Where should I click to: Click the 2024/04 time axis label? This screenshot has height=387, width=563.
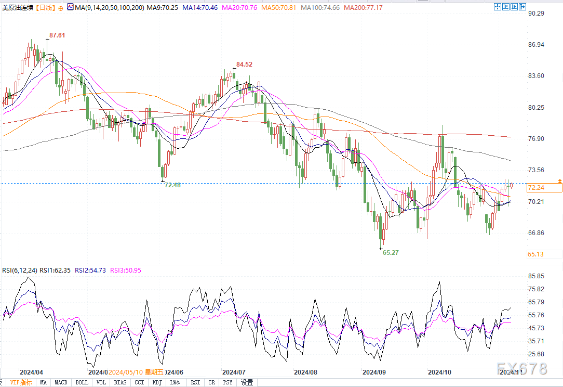(x=31, y=372)
